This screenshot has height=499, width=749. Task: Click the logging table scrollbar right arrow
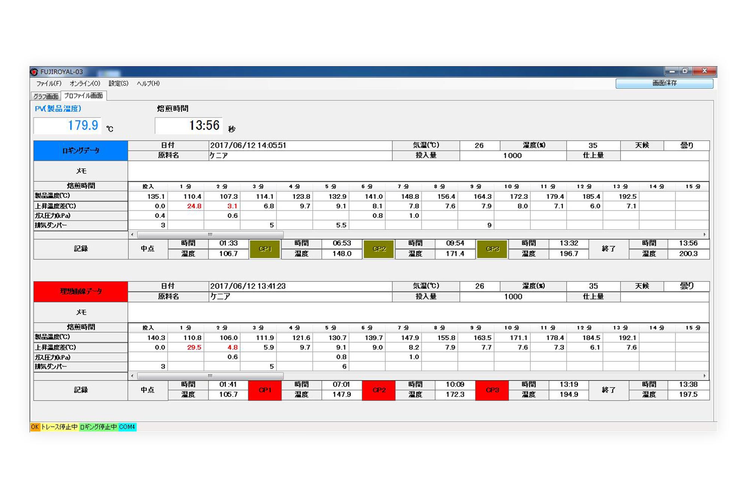705,235
